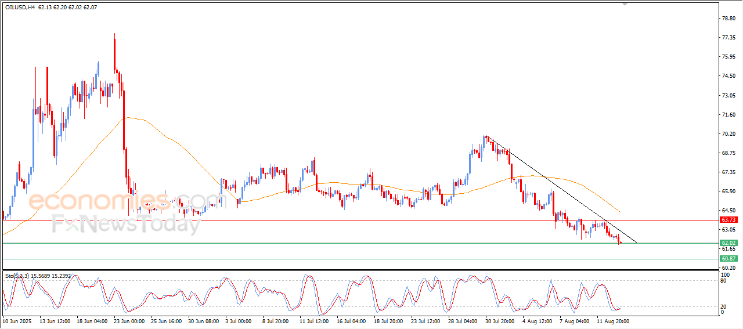Click the stochastic 20 level label
Viewport: 743px width, 329px height.
coord(724,306)
